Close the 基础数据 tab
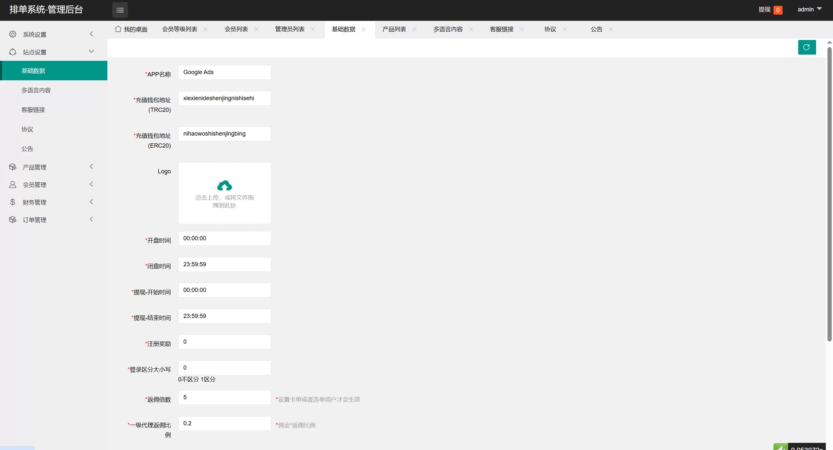Image resolution: width=833 pixels, height=450 pixels. pyautogui.click(x=364, y=29)
